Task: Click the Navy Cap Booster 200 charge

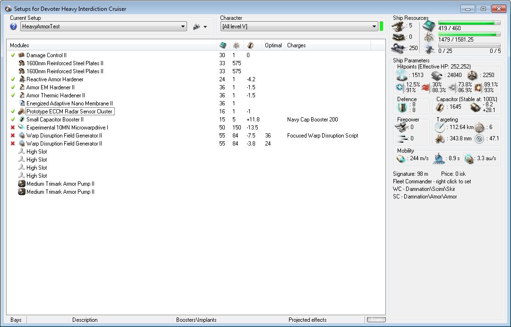Action: 312,120
